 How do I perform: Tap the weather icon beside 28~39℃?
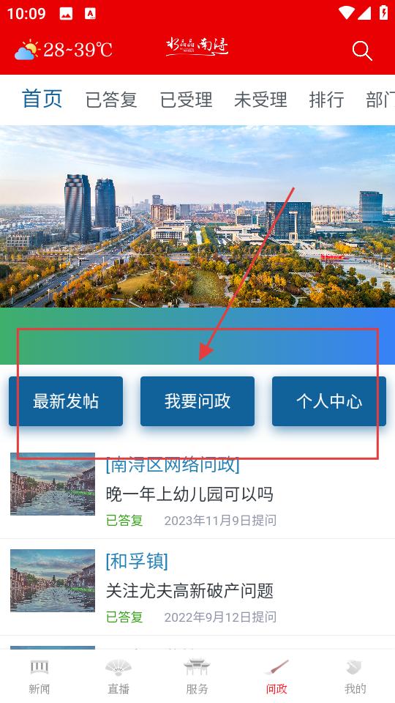[x=27, y=50]
